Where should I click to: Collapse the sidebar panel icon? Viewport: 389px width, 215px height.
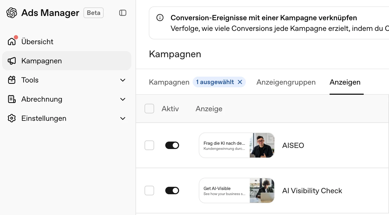123,13
